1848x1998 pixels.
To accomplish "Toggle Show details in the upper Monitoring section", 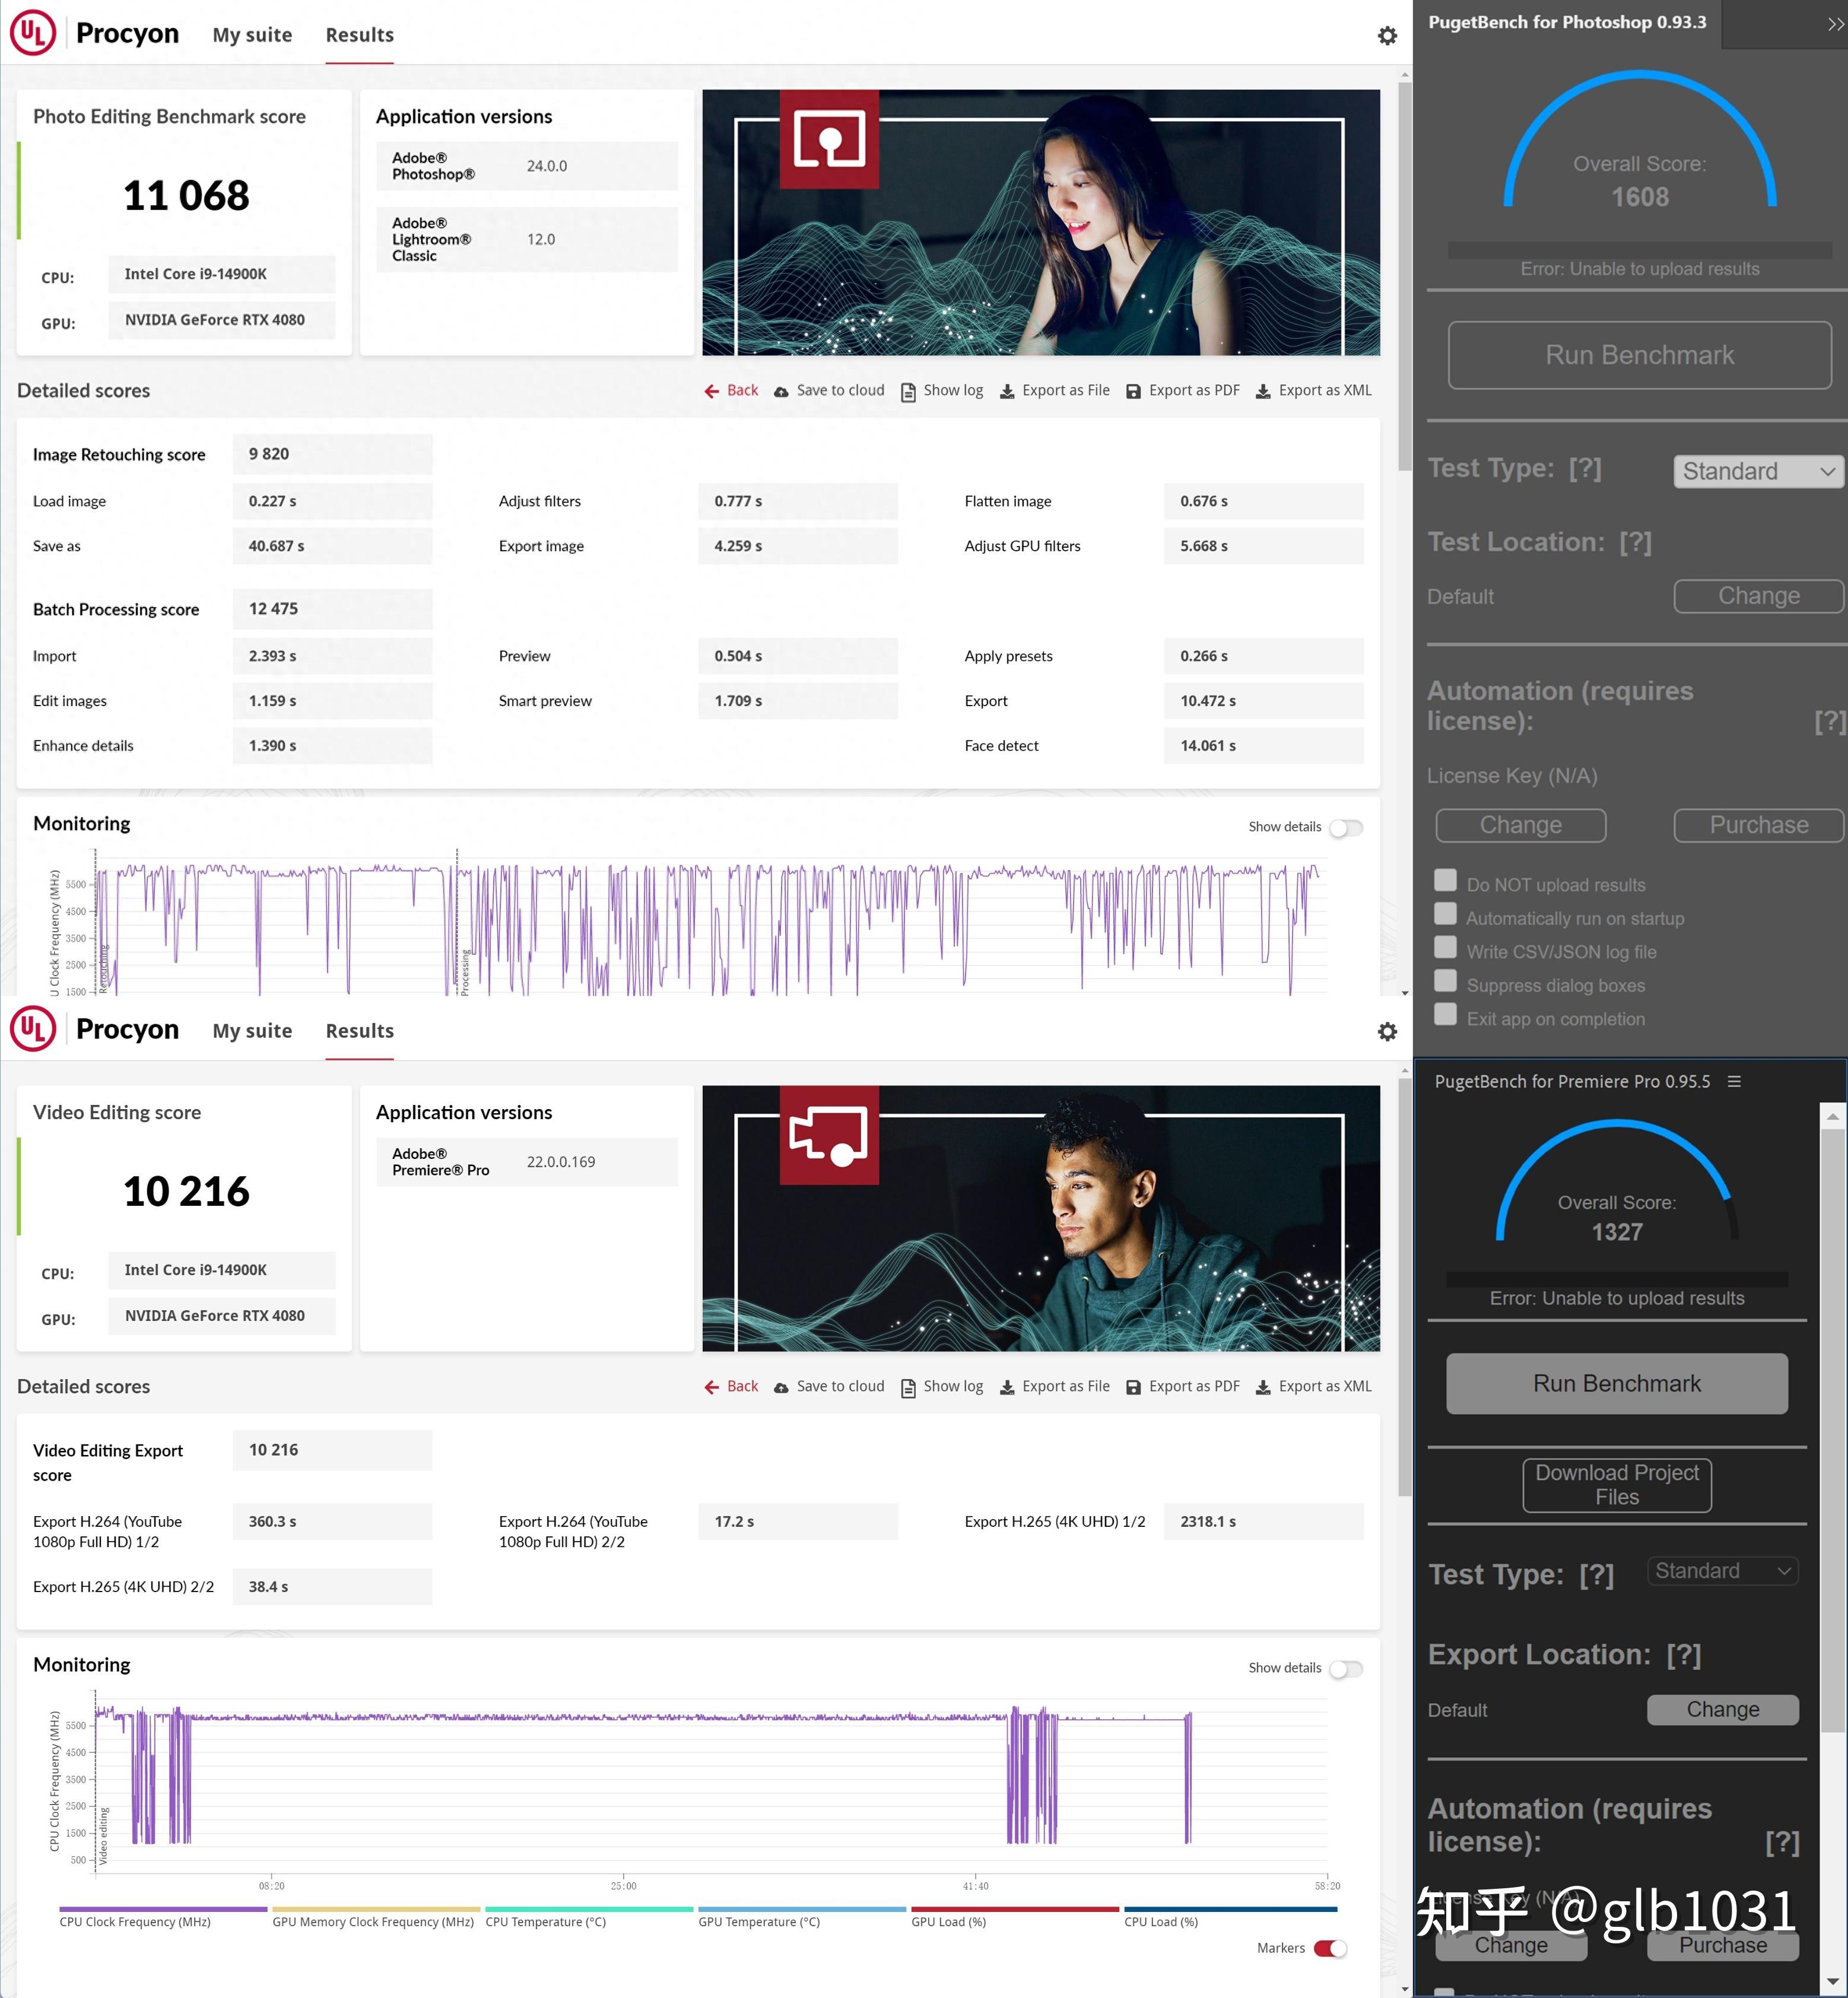I will (x=1345, y=827).
